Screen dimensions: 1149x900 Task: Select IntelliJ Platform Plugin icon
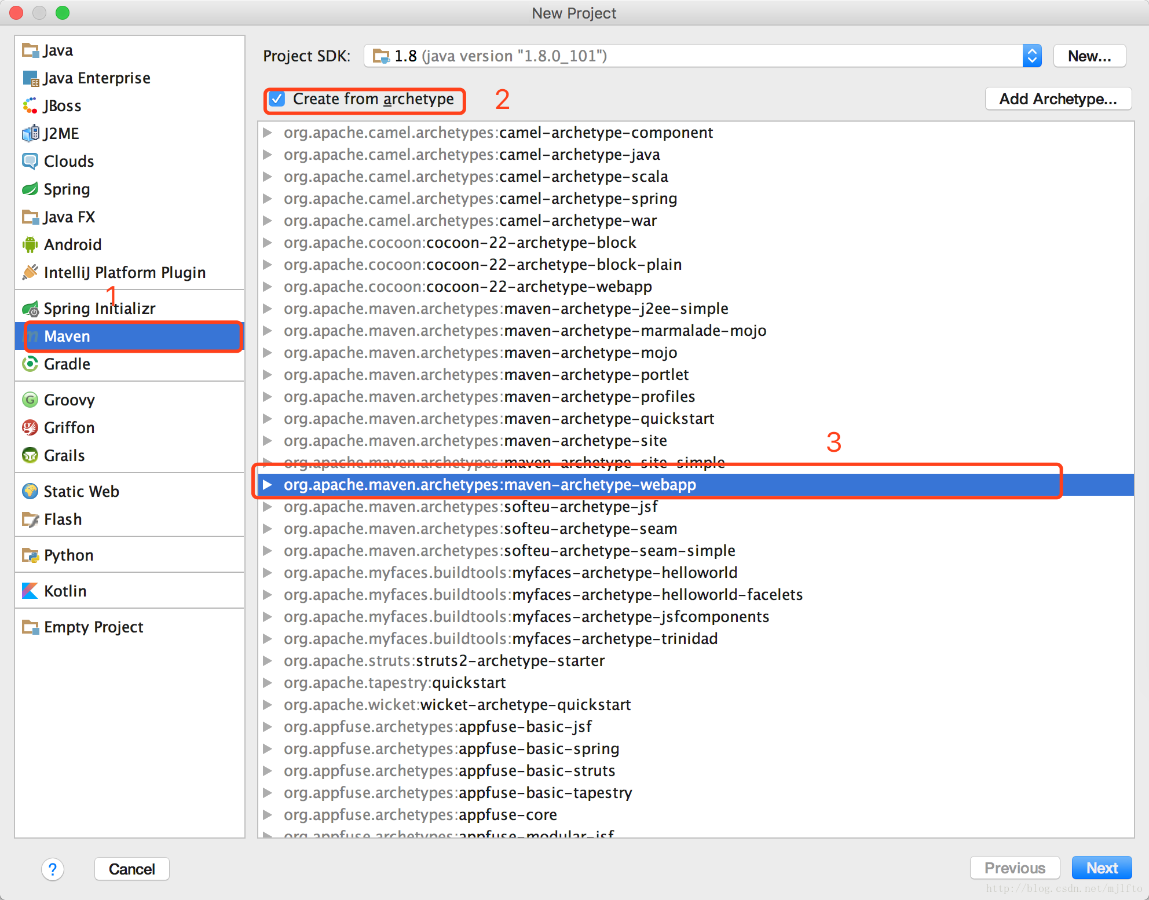point(30,272)
